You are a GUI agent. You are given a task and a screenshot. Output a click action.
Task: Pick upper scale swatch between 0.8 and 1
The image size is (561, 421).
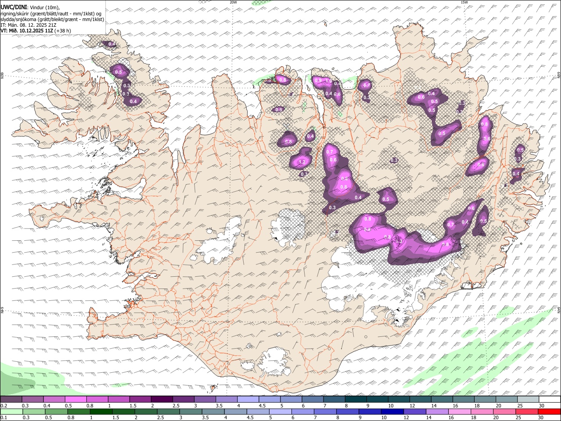(97, 399)
